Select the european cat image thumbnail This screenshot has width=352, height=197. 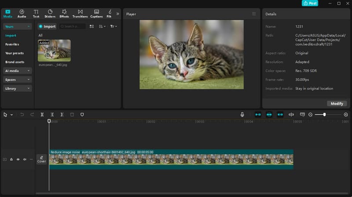coord(54,51)
